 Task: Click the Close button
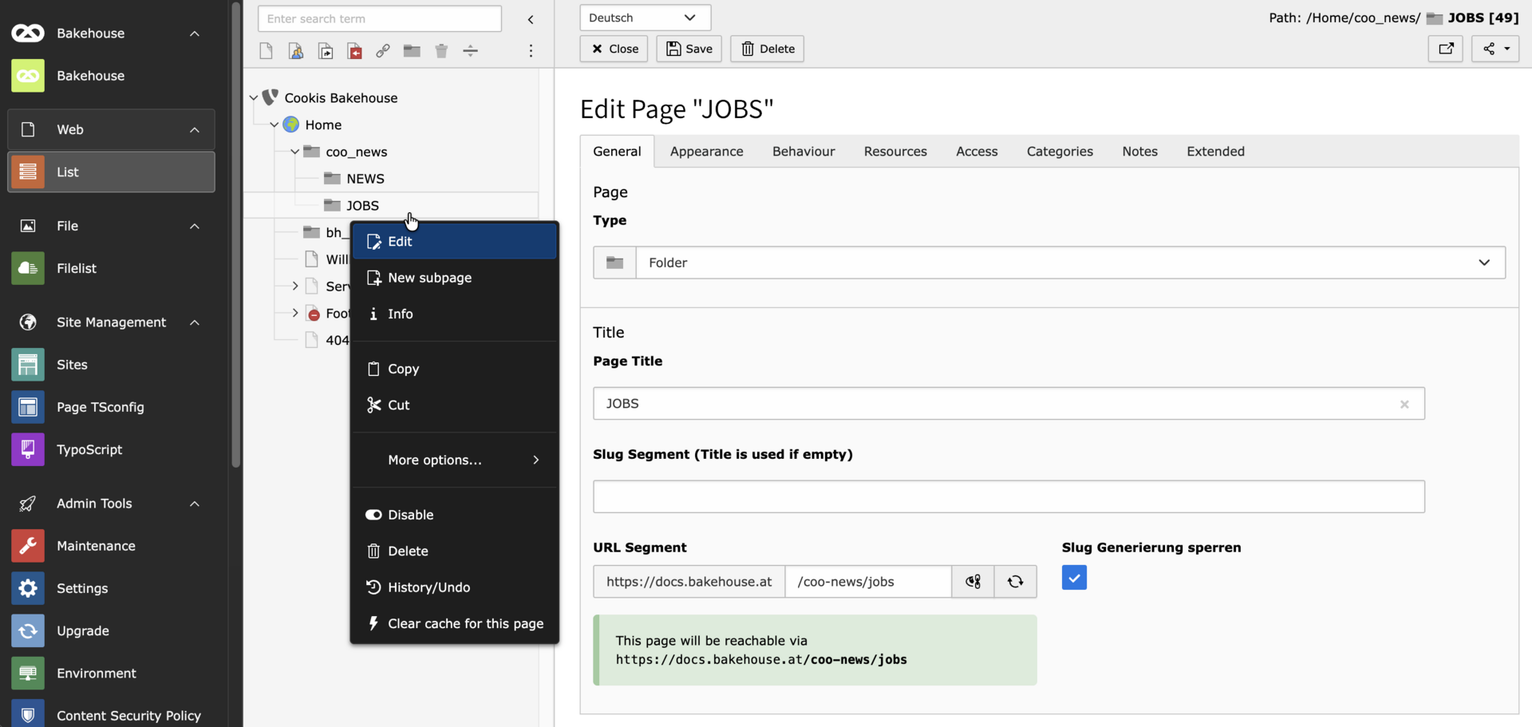pos(614,49)
